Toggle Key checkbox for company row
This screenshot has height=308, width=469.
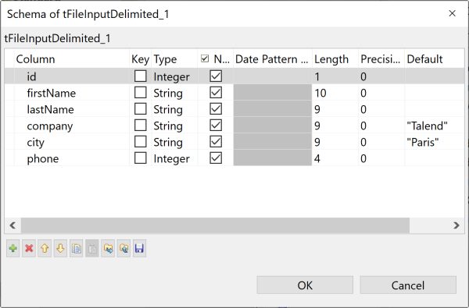(x=140, y=126)
